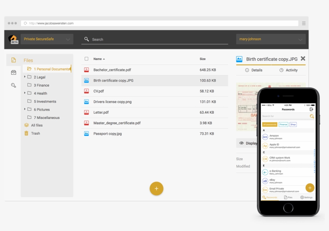Open the 3 Finance folder
This screenshot has width=329, height=231.
[41, 85]
